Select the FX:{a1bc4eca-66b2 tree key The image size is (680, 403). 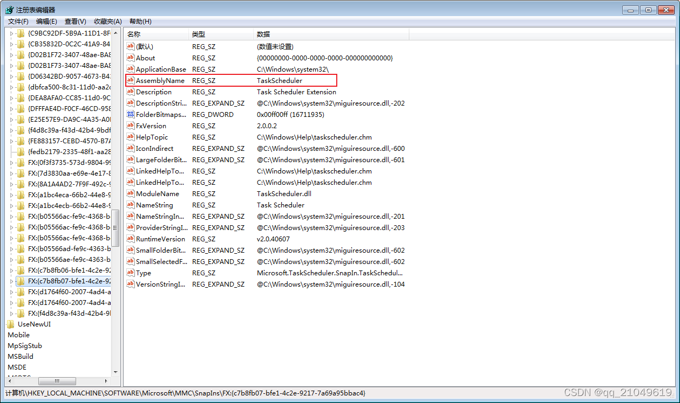[x=69, y=194]
